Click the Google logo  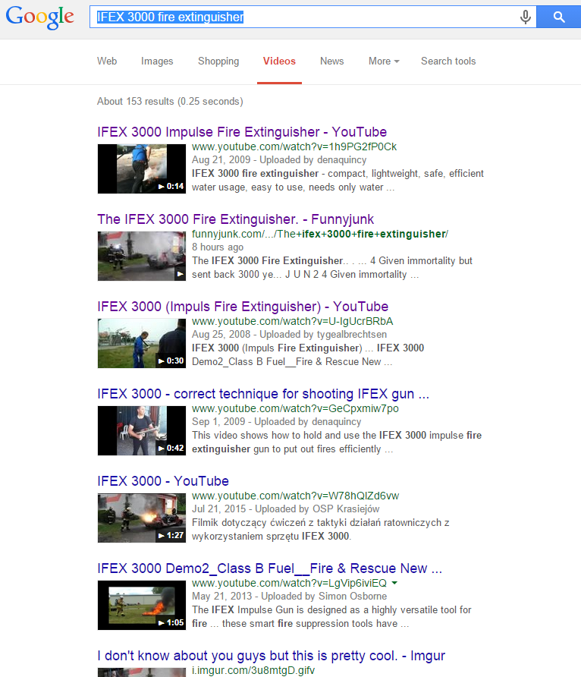39,17
